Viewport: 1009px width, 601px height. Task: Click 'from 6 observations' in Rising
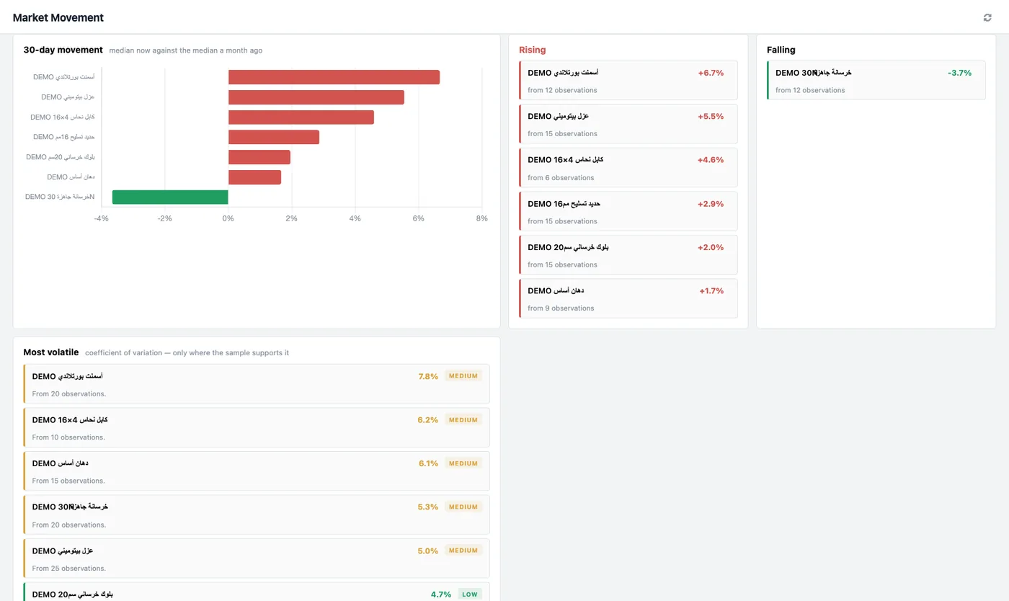tap(561, 178)
